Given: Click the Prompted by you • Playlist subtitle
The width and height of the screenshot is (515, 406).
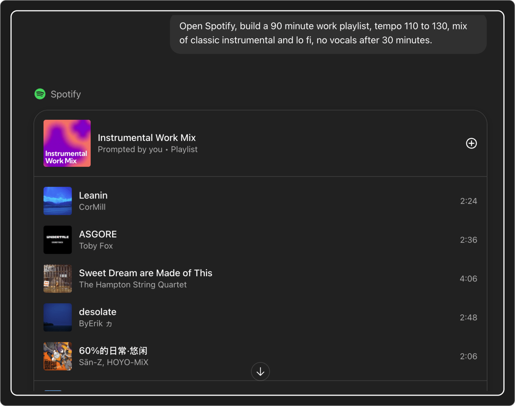Looking at the screenshot, I should tap(148, 149).
